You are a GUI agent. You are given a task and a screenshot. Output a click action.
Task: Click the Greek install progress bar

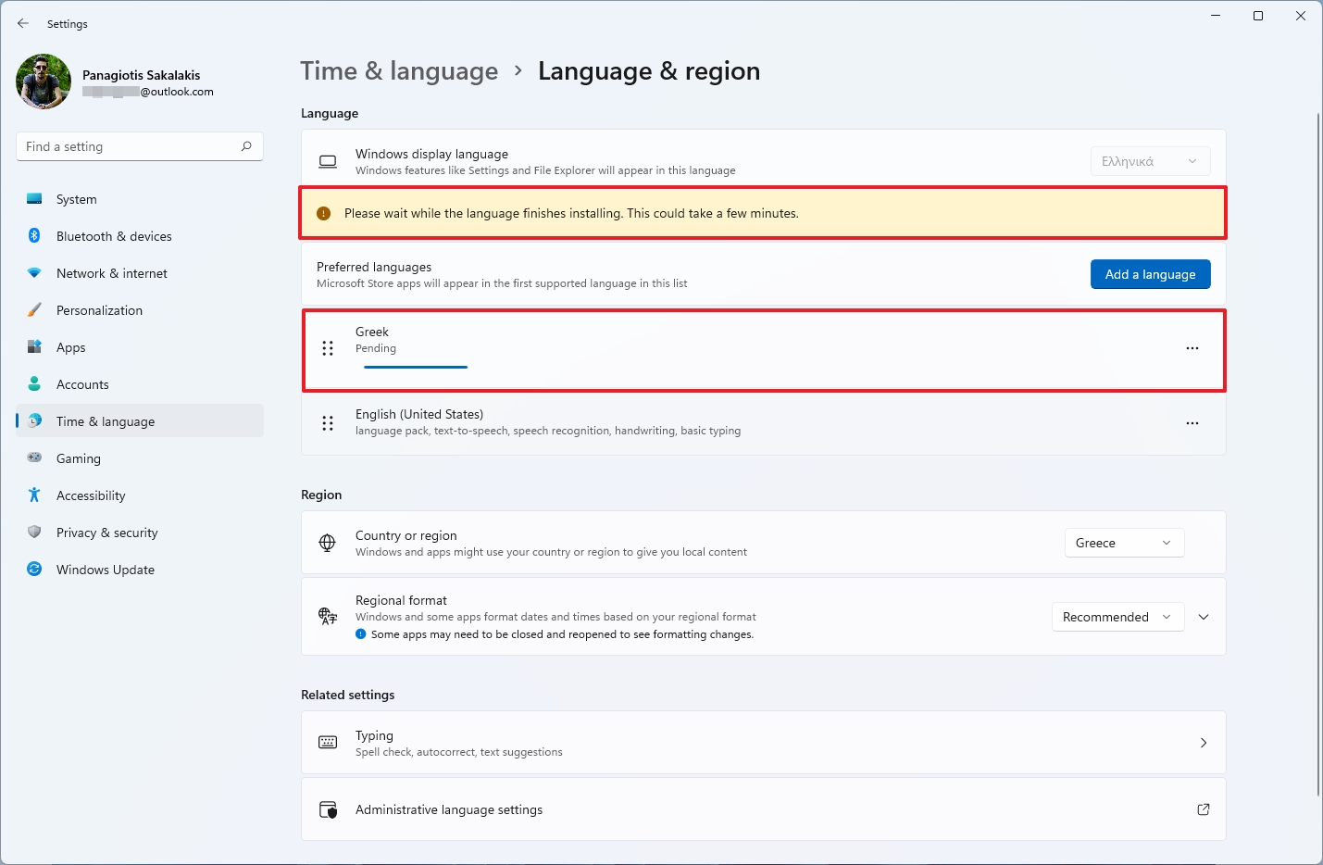[x=416, y=368]
